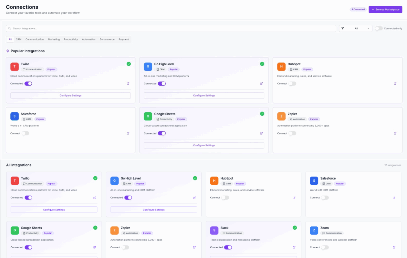This screenshot has height=258, width=407.
Task: Turn off Go High Level toggle in All Integrations
Action: tap(128, 198)
